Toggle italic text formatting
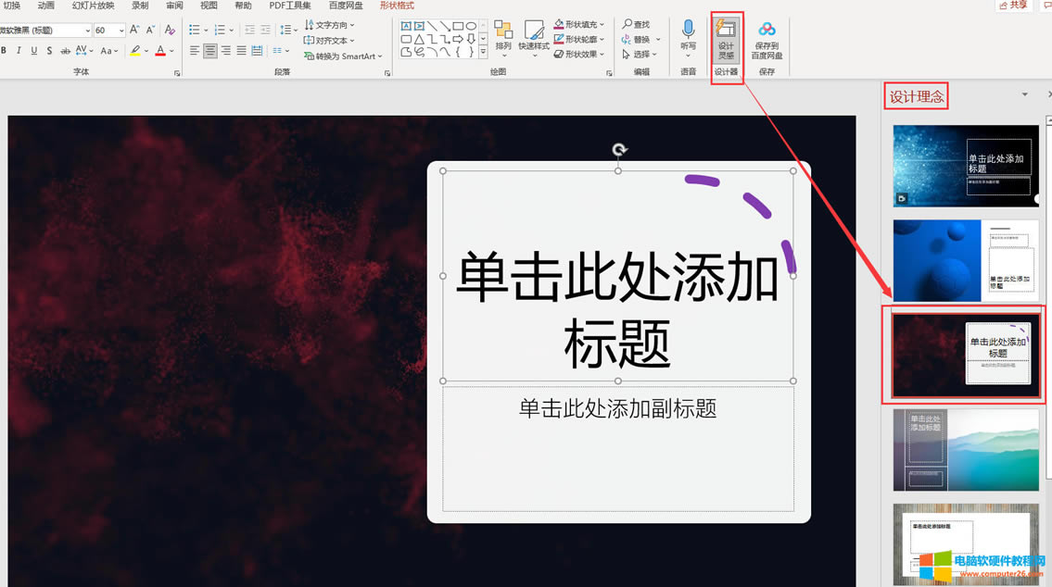The image size is (1052, 587). click(19, 51)
